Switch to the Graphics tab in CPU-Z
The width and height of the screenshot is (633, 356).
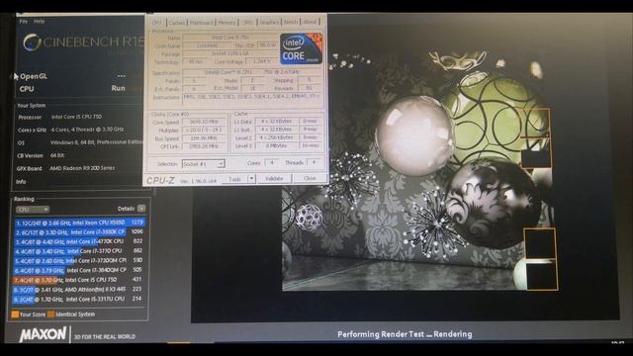tap(269, 22)
